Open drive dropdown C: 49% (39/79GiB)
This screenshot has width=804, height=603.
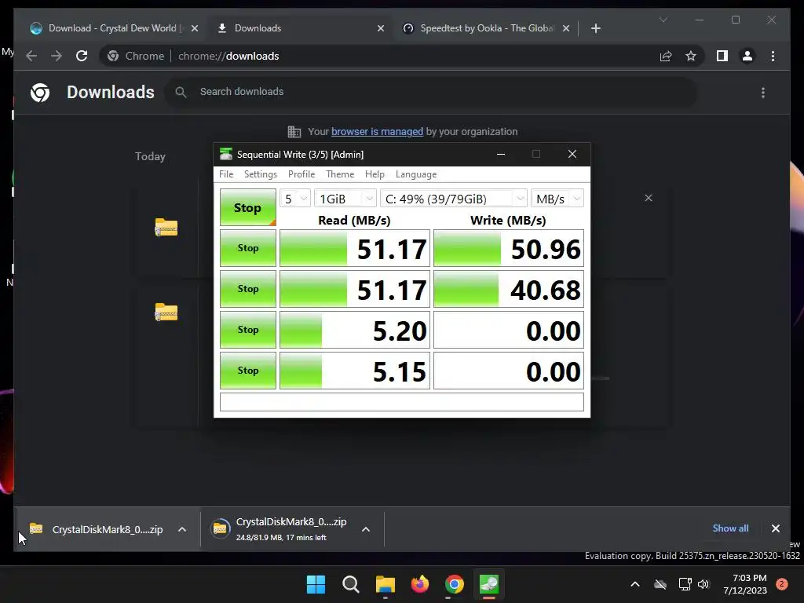coord(454,199)
